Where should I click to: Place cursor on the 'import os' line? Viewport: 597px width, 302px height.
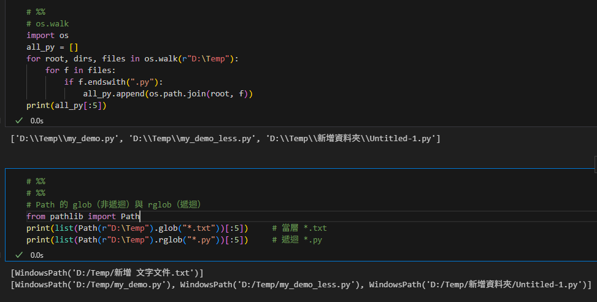(47, 35)
